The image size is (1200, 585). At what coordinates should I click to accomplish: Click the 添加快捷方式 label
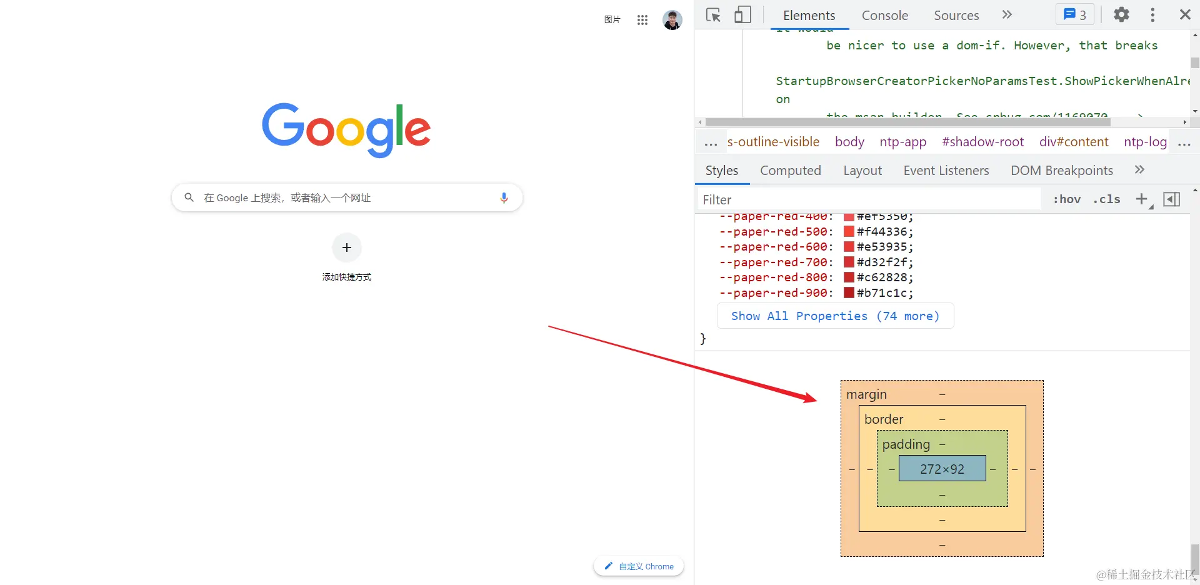(x=347, y=277)
